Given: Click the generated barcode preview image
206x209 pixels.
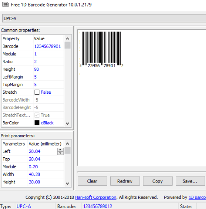Looking at the screenshot, I should 102,49.
